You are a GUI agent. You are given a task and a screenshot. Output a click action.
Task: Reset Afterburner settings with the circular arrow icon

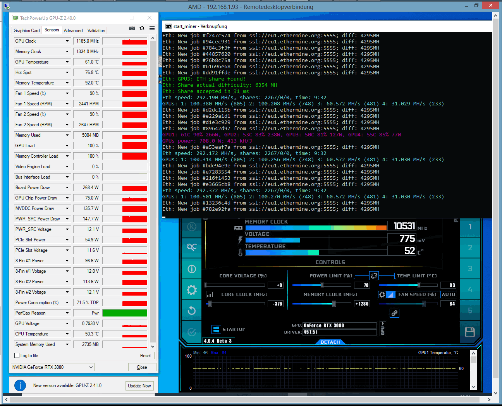[192, 311]
